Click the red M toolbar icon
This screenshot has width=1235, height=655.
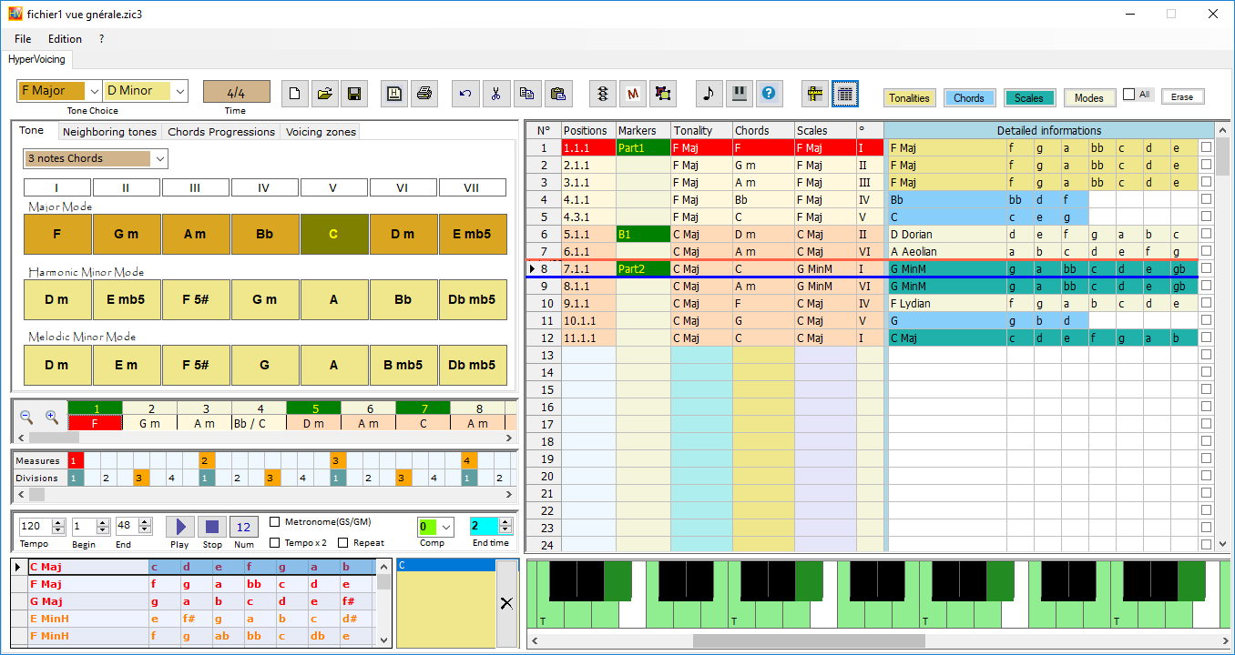pos(632,93)
